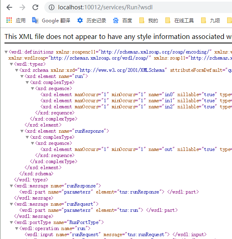Collapse the xsd:schema node

pos(17,71)
